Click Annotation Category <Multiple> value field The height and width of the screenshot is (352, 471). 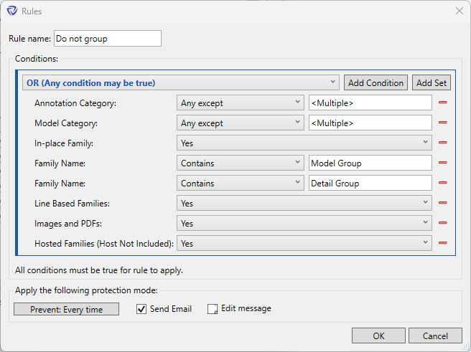pyautogui.click(x=370, y=103)
